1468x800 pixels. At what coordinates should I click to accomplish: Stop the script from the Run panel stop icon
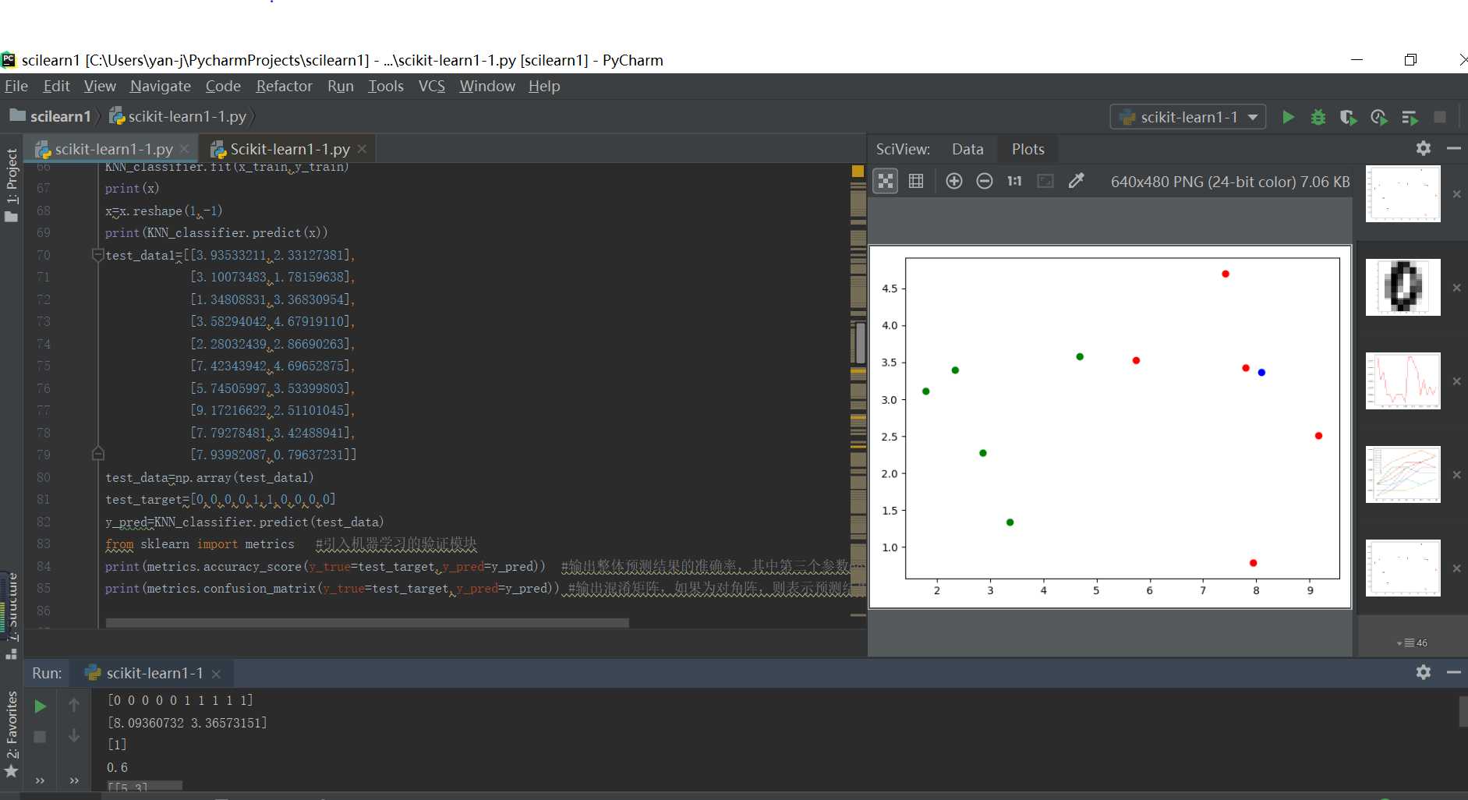(40, 737)
